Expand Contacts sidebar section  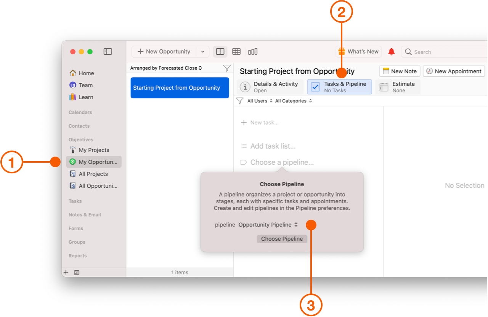click(x=79, y=126)
